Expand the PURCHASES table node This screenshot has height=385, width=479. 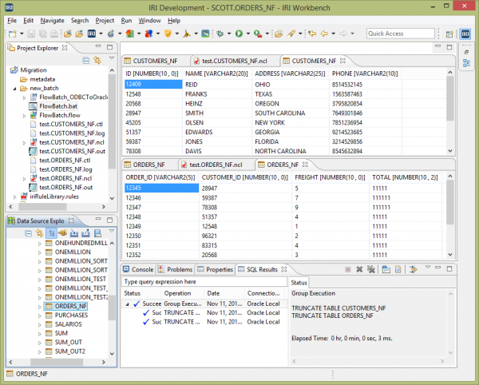(40, 316)
